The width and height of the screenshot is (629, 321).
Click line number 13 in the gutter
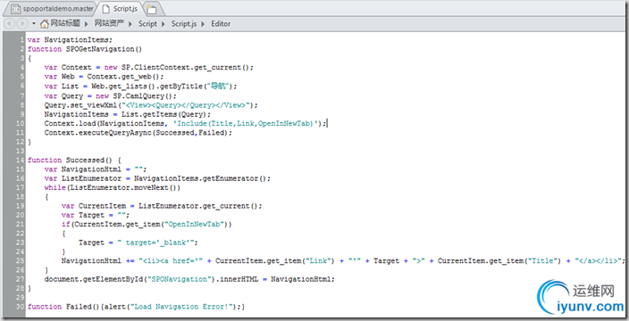pyautogui.click(x=20, y=151)
